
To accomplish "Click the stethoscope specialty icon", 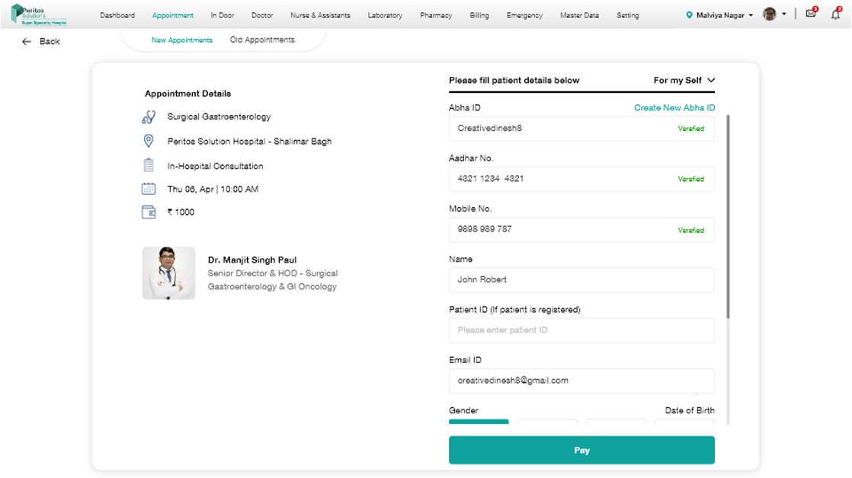I will (x=149, y=117).
